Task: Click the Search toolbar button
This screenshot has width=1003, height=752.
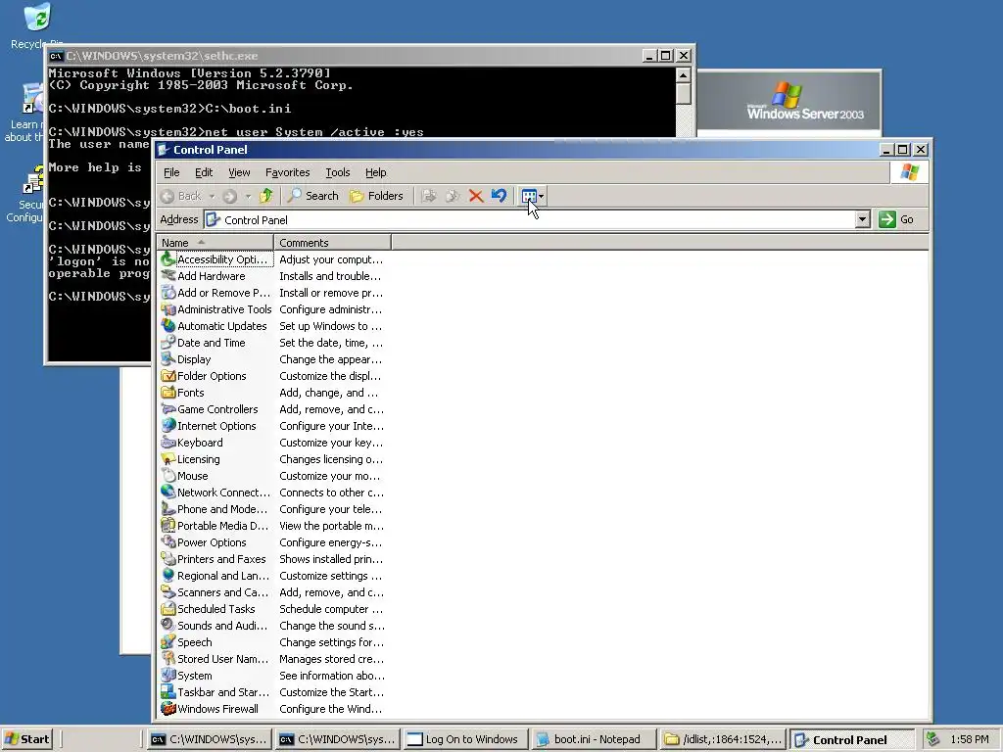Action: 312,196
